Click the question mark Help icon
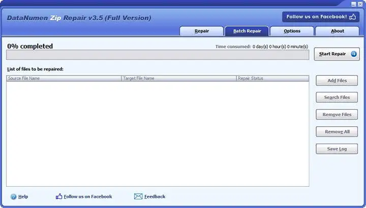Viewport: 366px width, 208px height. tap(14, 197)
